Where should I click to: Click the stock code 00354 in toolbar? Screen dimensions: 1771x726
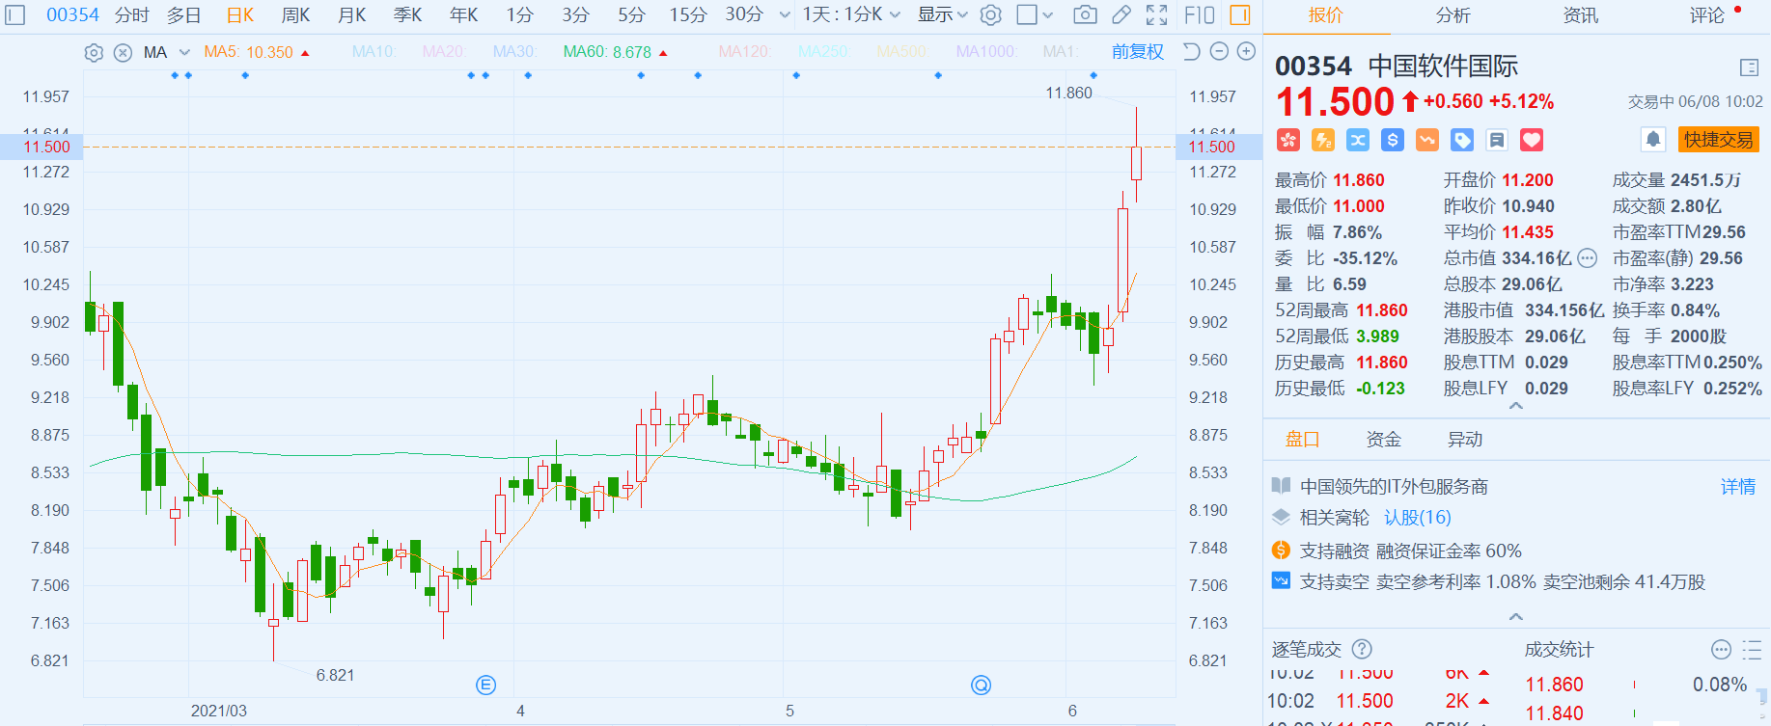click(73, 14)
